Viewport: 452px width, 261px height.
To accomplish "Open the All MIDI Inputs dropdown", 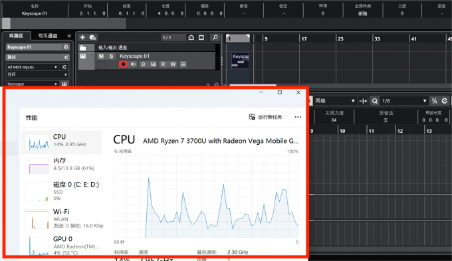I will (x=33, y=67).
